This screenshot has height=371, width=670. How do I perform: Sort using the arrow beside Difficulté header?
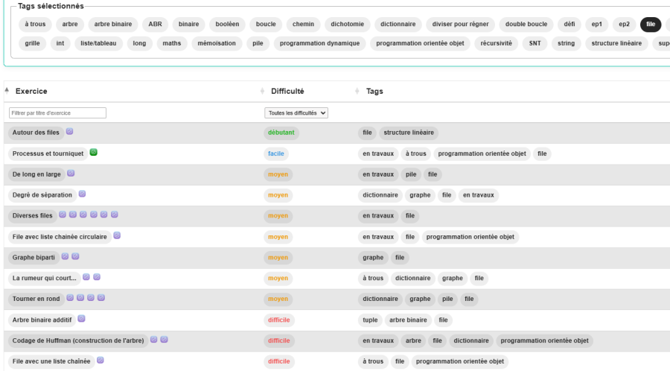(262, 91)
